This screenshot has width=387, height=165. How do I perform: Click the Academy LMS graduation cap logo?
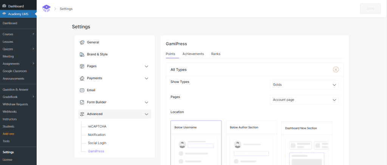[x=46, y=9]
